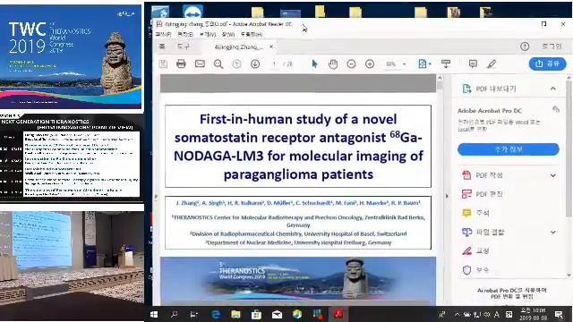Open the Microsoft Store taskbar icon
Viewport: 573px width, 322px height.
[256, 314]
